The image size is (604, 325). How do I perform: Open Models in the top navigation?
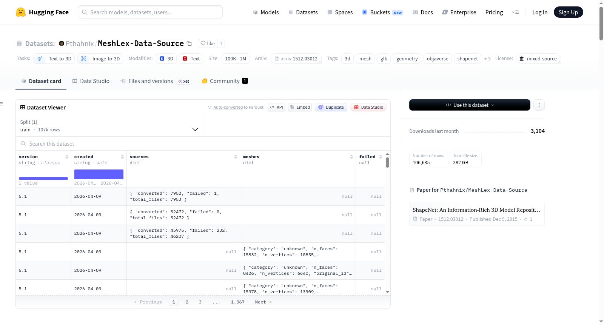click(266, 12)
